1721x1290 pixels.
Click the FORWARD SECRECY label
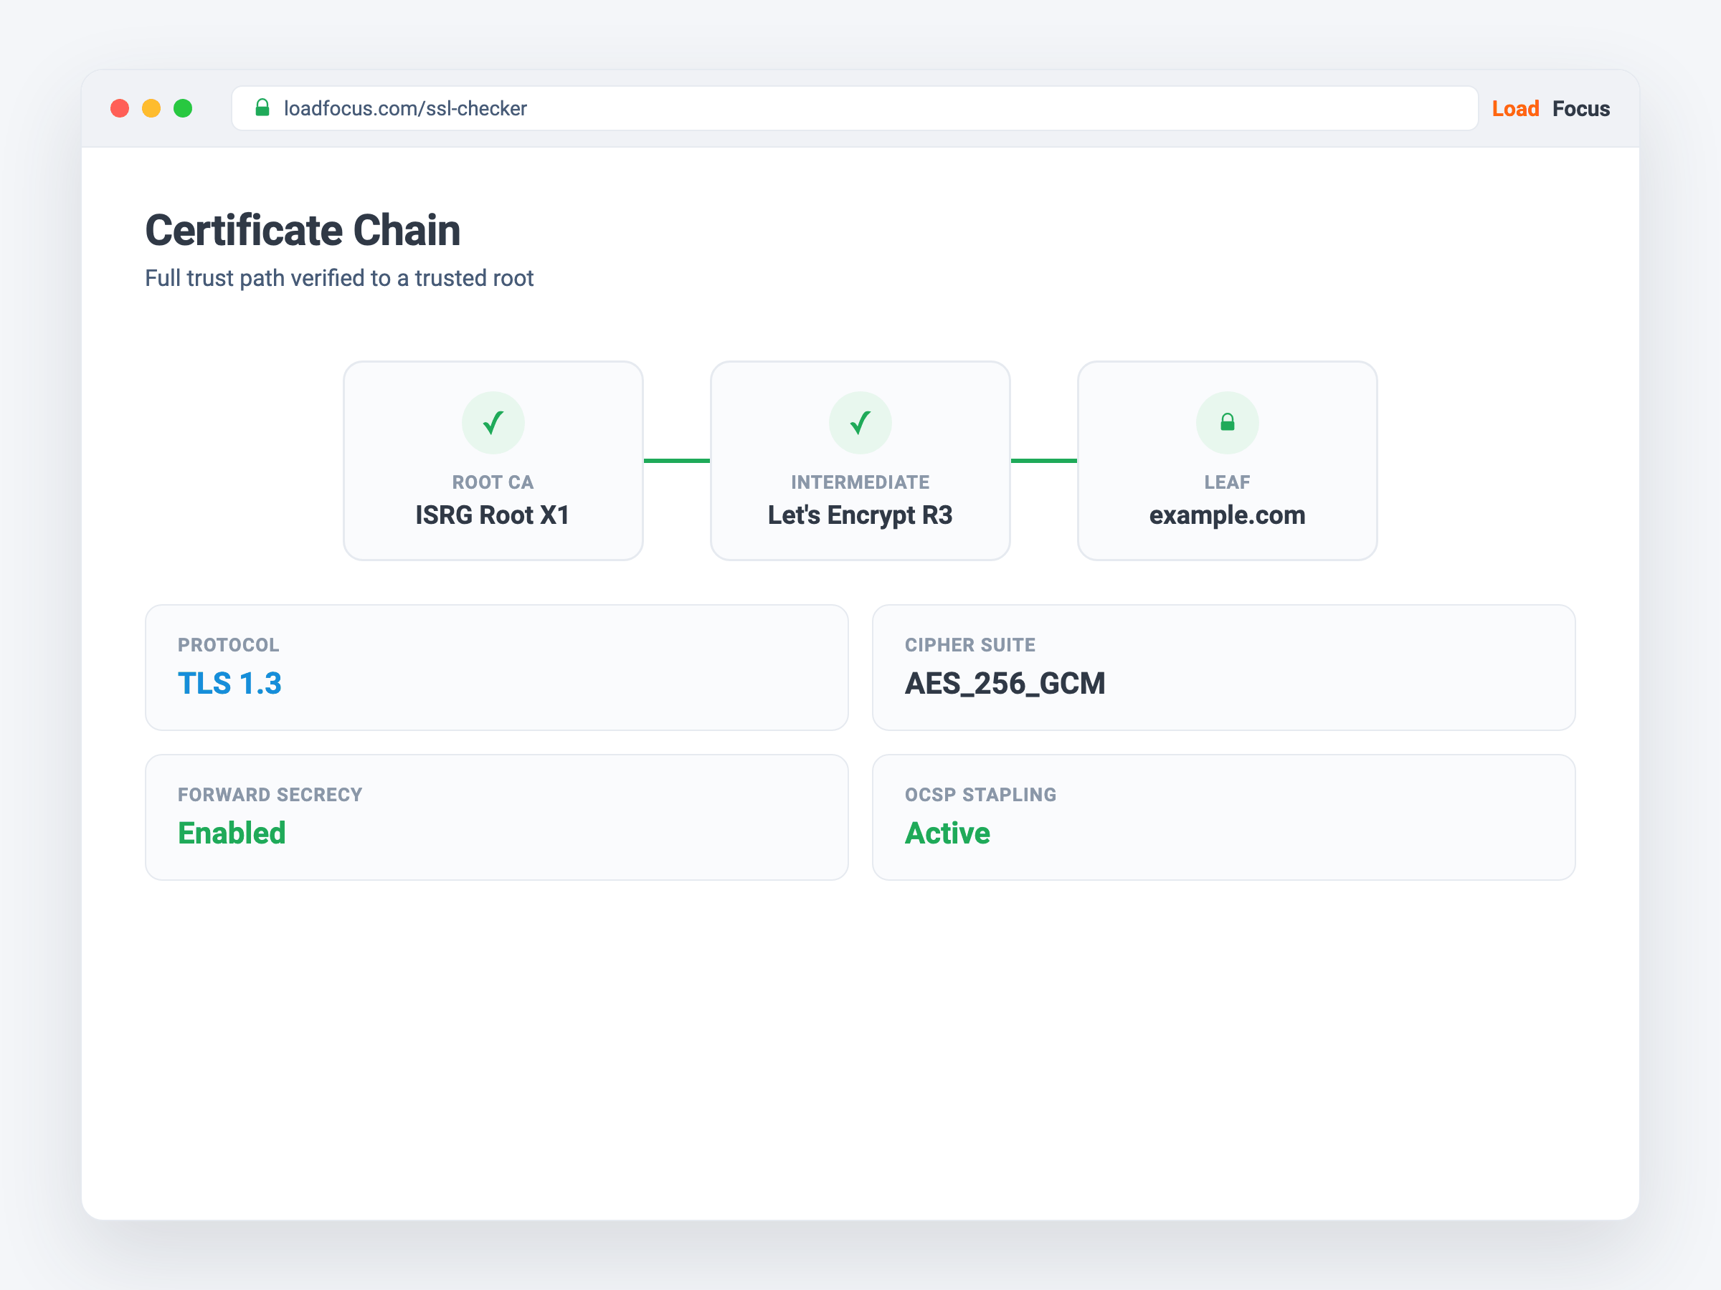(270, 795)
